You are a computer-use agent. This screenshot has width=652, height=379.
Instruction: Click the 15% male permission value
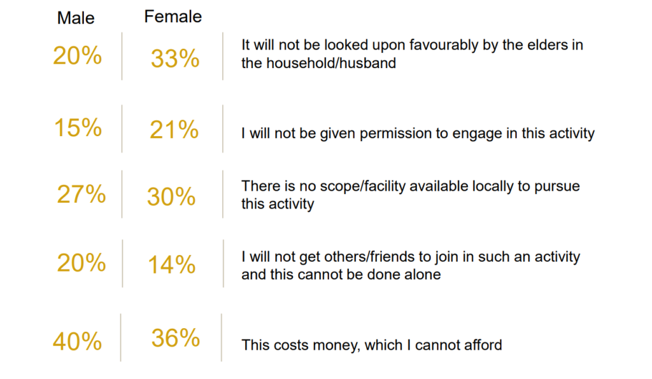click(x=78, y=127)
